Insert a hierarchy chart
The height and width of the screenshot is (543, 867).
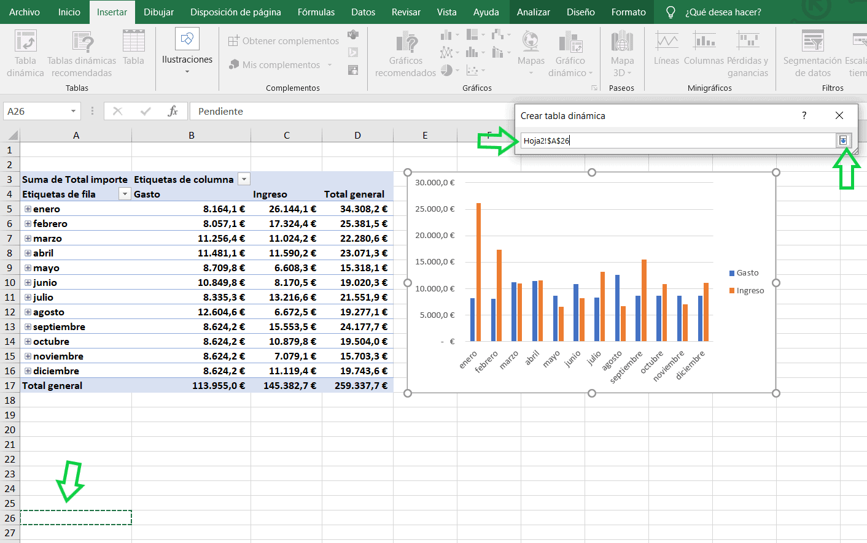pyautogui.click(x=472, y=35)
